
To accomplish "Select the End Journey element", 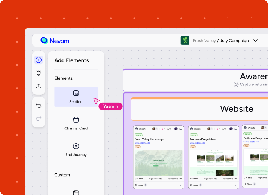I will coord(76,150).
